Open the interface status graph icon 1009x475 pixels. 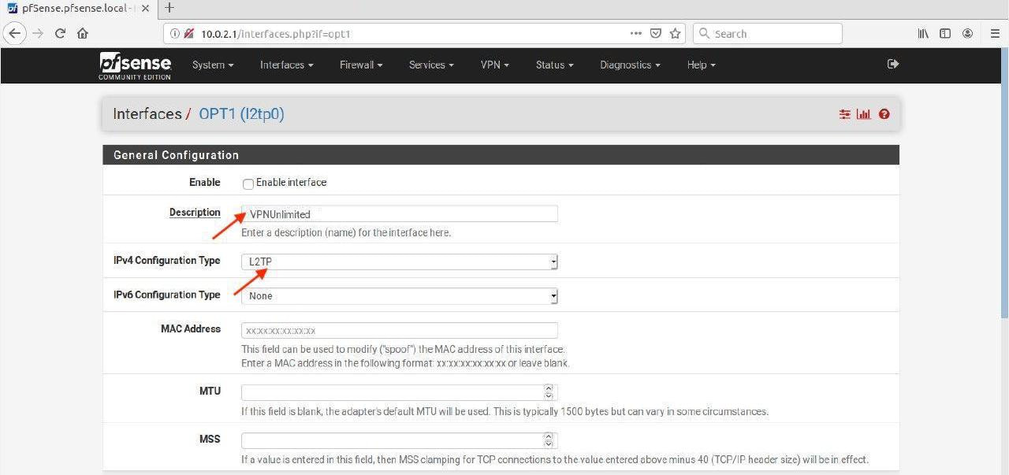coord(864,114)
